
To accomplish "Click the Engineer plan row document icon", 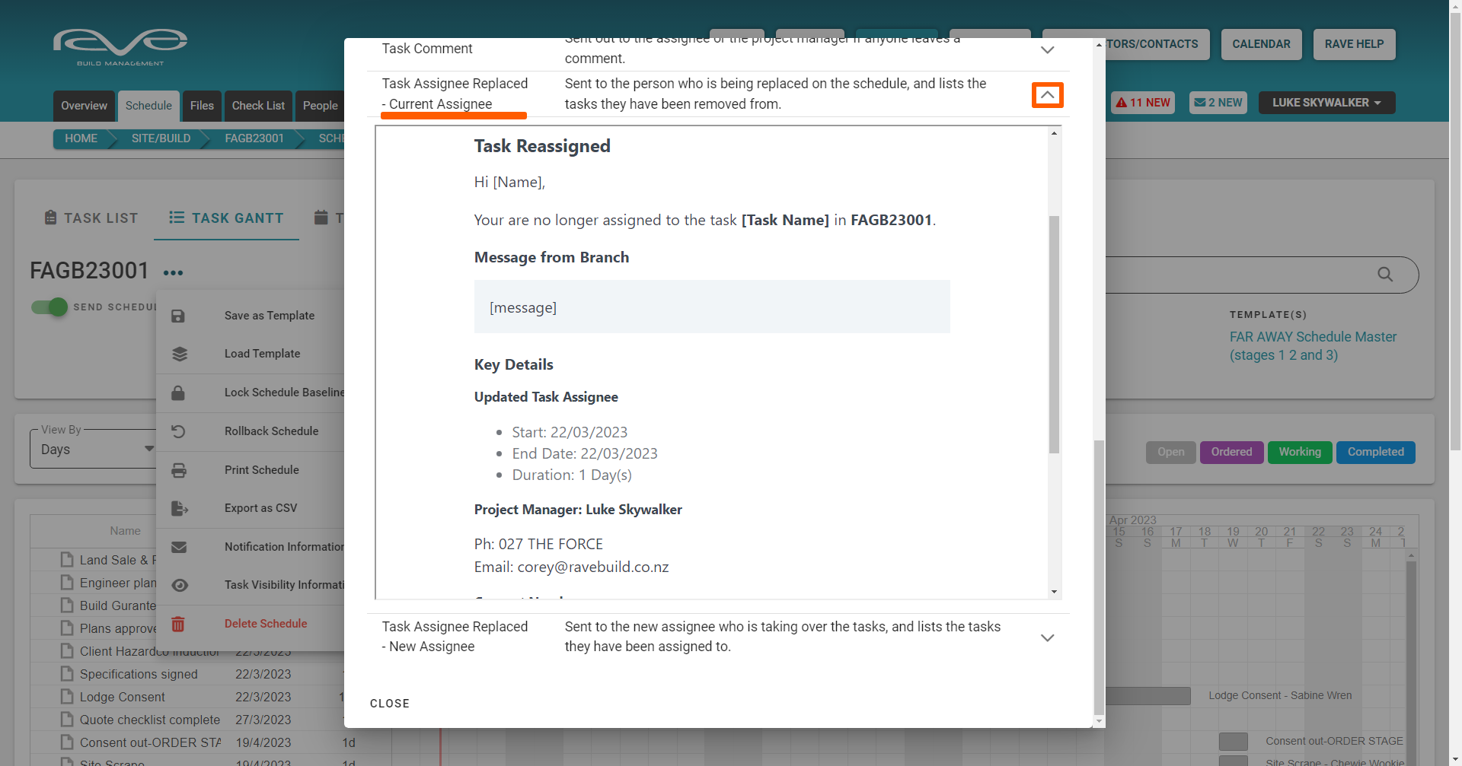I will [67, 583].
